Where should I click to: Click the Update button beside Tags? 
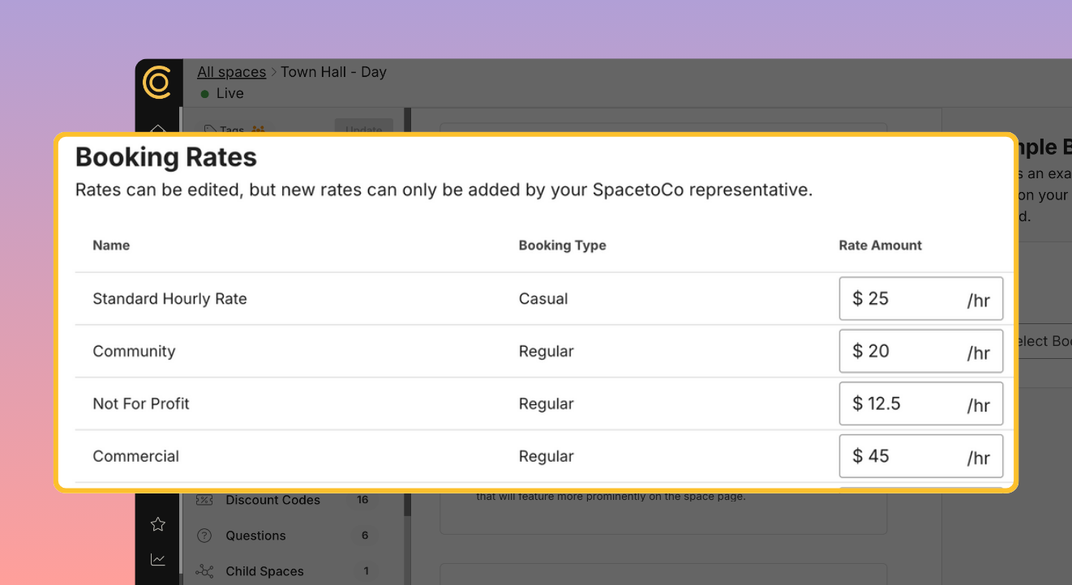click(x=364, y=129)
